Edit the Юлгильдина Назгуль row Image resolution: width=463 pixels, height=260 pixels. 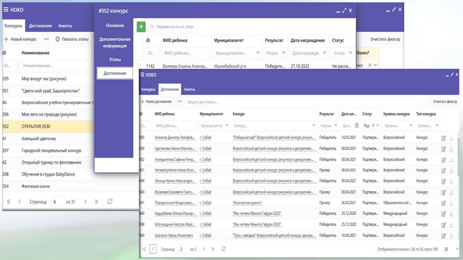tap(444, 225)
